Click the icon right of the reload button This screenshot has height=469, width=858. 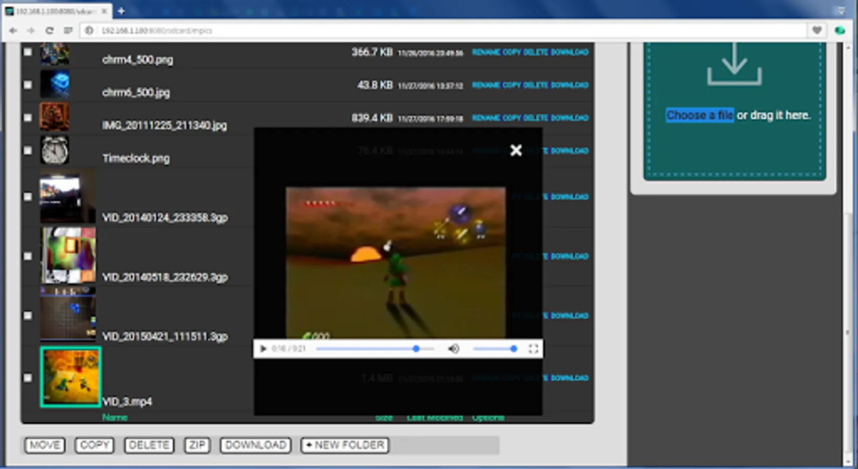tap(68, 31)
